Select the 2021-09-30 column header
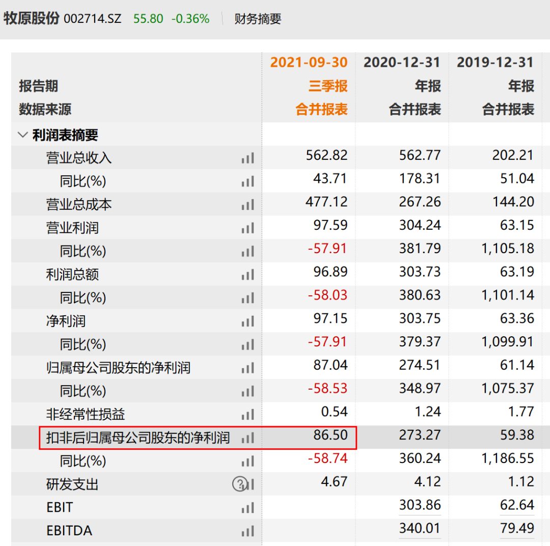This screenshot has height=546, width=550. click(309, 63)
